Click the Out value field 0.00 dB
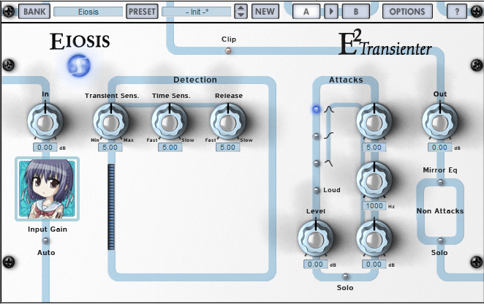The width and height of the screenshot is (484, 304). [440, 148]
